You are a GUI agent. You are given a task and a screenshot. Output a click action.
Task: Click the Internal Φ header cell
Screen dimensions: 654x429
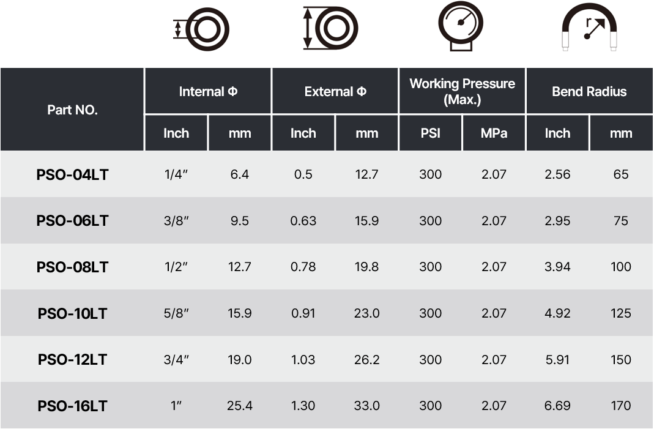(x=208, y=91)
